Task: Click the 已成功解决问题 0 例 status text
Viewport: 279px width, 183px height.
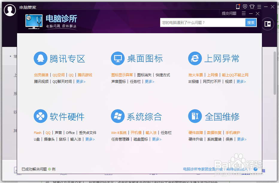Action: pyautogui.click(x=38, y=169)
